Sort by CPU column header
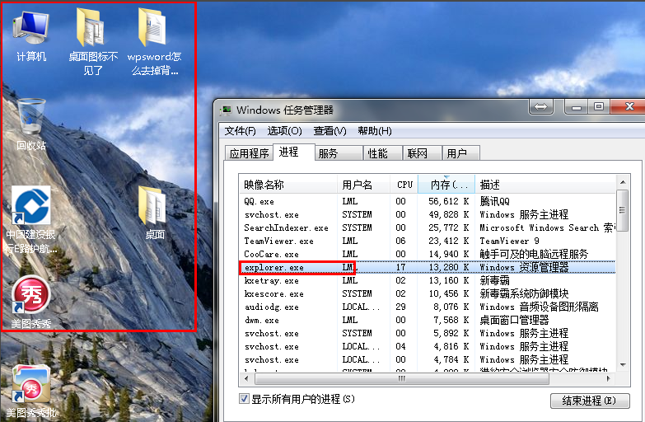 404,185
